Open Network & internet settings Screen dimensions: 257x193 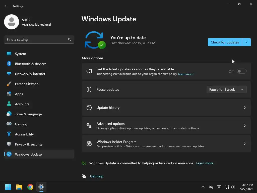point(39,74)
